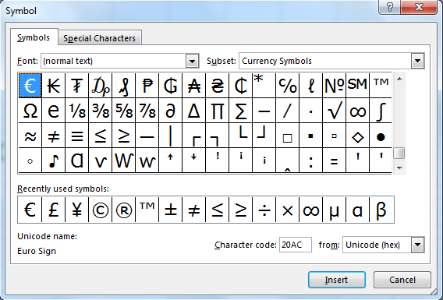Select the alpha symbol from recently used
Viewport: 443px width, 300px height.
[x=358, y=210]
